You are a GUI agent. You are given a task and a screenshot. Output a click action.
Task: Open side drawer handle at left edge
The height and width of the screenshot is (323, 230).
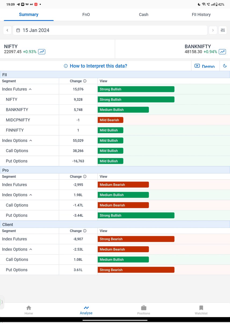(x=2, y=302)
